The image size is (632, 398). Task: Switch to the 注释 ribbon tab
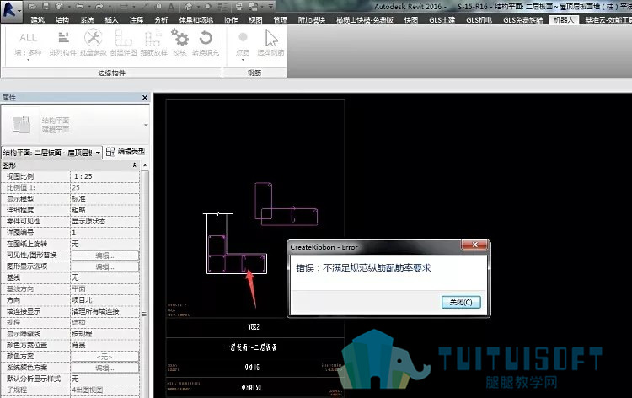(x=137, y=19)
